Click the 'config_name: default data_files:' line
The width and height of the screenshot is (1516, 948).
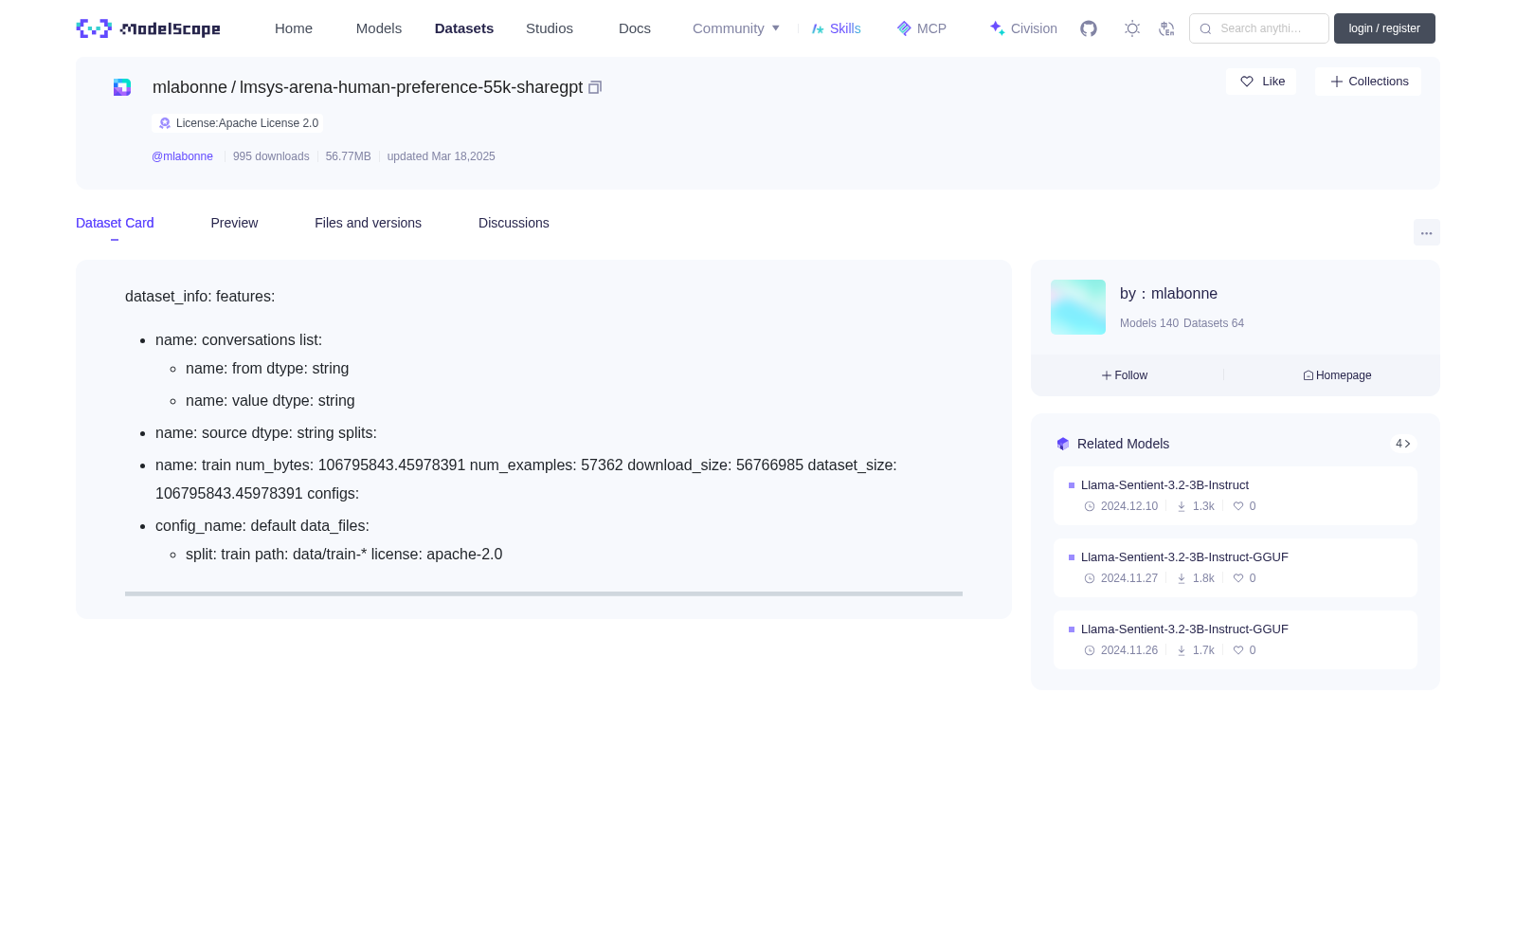(x=262, y=526)
